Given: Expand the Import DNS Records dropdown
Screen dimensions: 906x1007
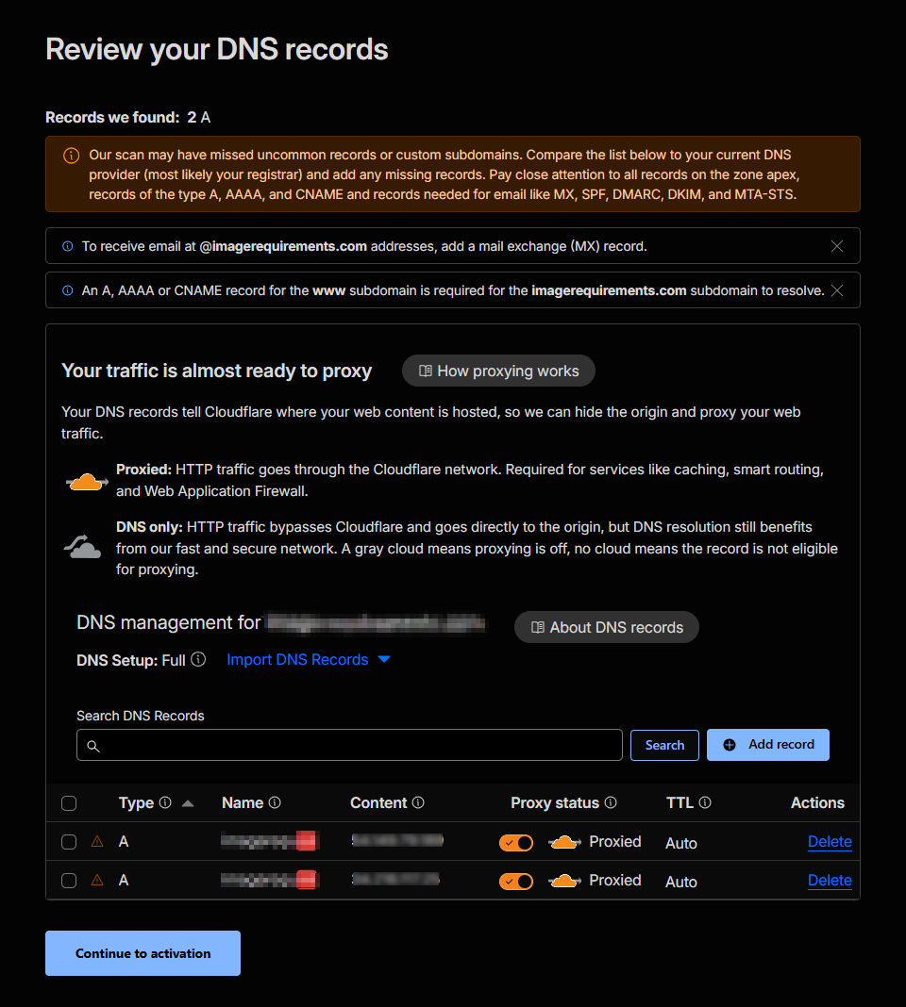Looking at the screenshot, I should (309, 660).
